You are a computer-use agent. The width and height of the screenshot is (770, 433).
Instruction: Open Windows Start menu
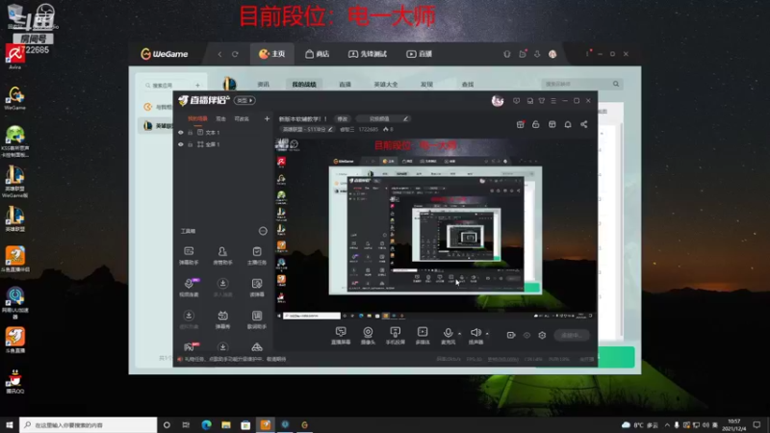[10, 425]
